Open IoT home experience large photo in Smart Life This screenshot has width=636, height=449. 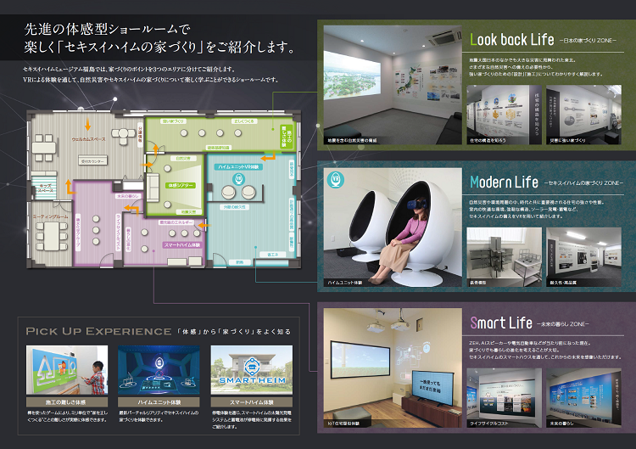click(393, 368)
